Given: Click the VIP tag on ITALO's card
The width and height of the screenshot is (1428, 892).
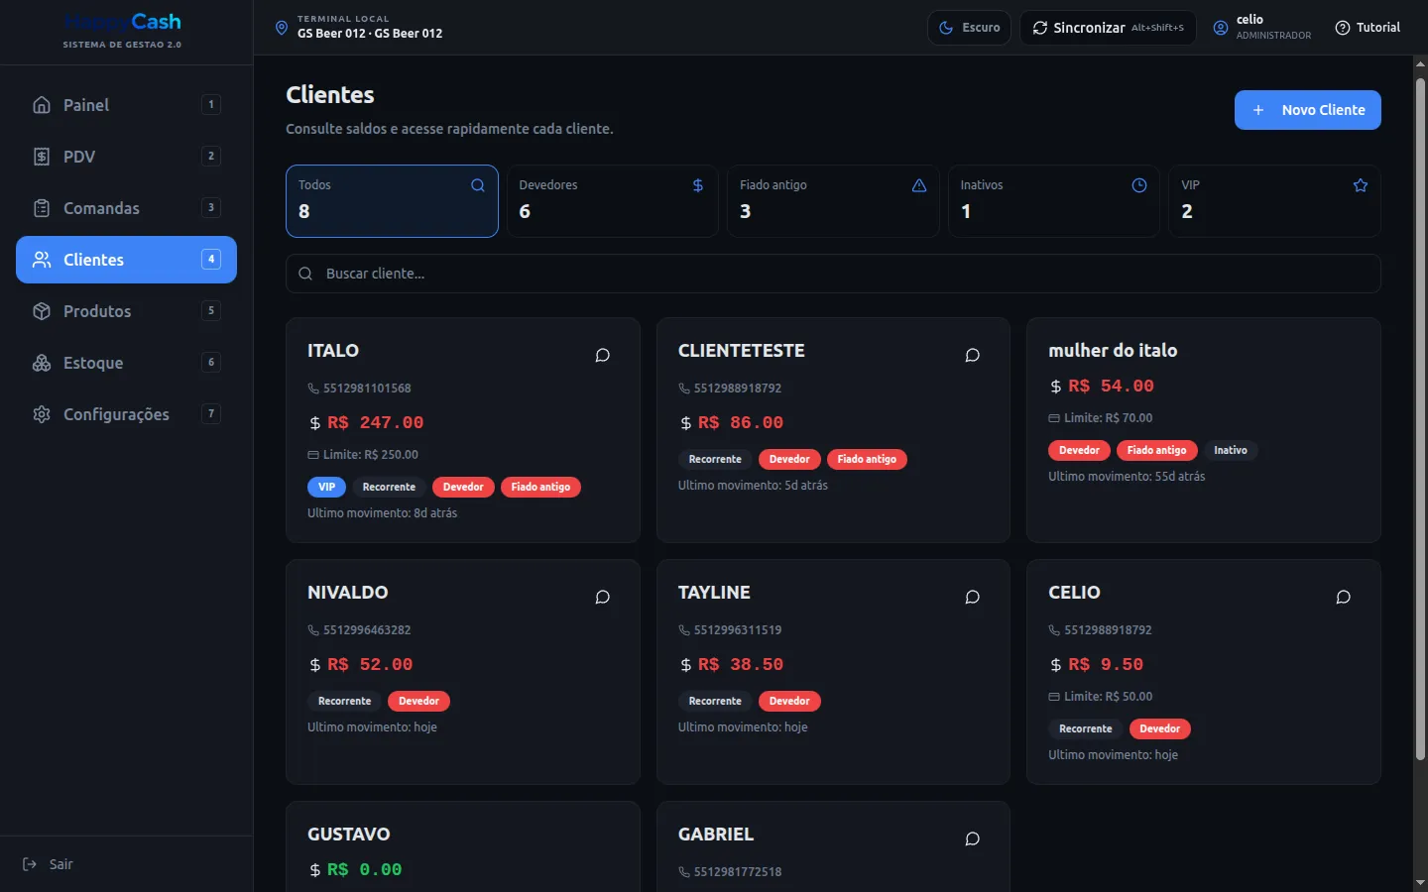Looking at the screenshot, I should tap(326, 487).
